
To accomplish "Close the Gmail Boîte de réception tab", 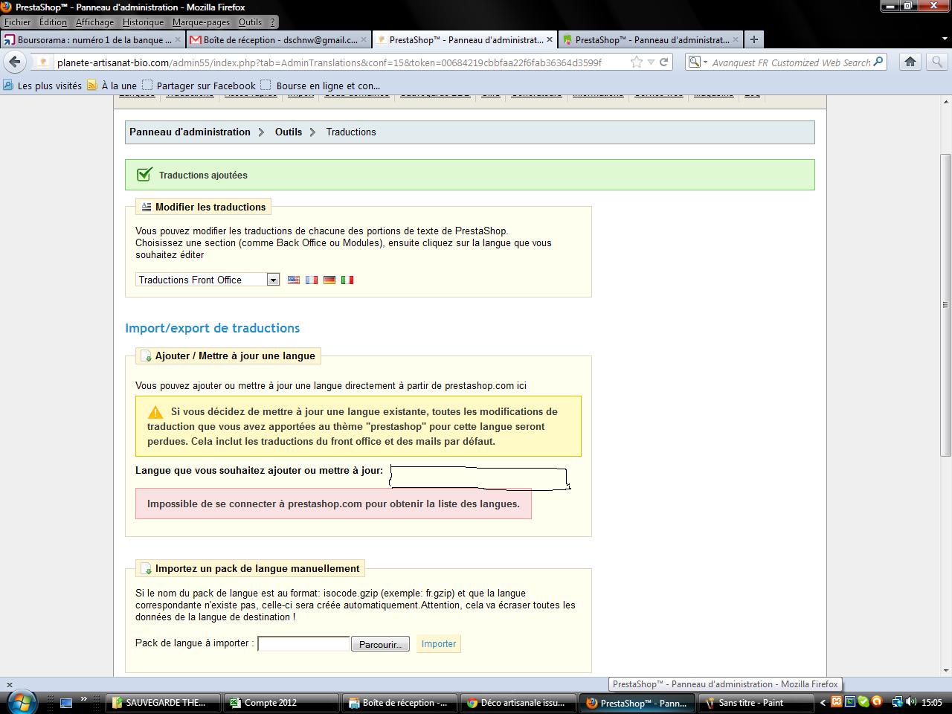I will coord(364,39).
